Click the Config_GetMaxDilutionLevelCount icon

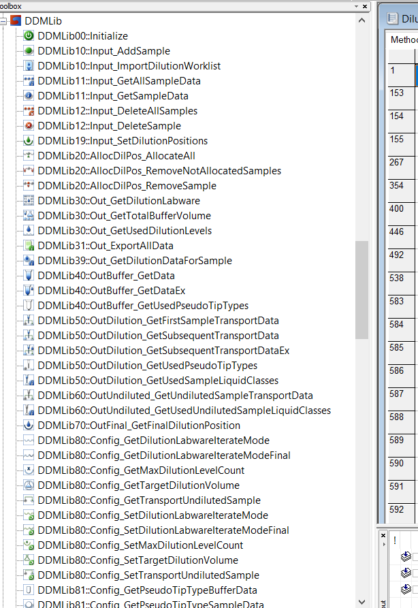29,470
